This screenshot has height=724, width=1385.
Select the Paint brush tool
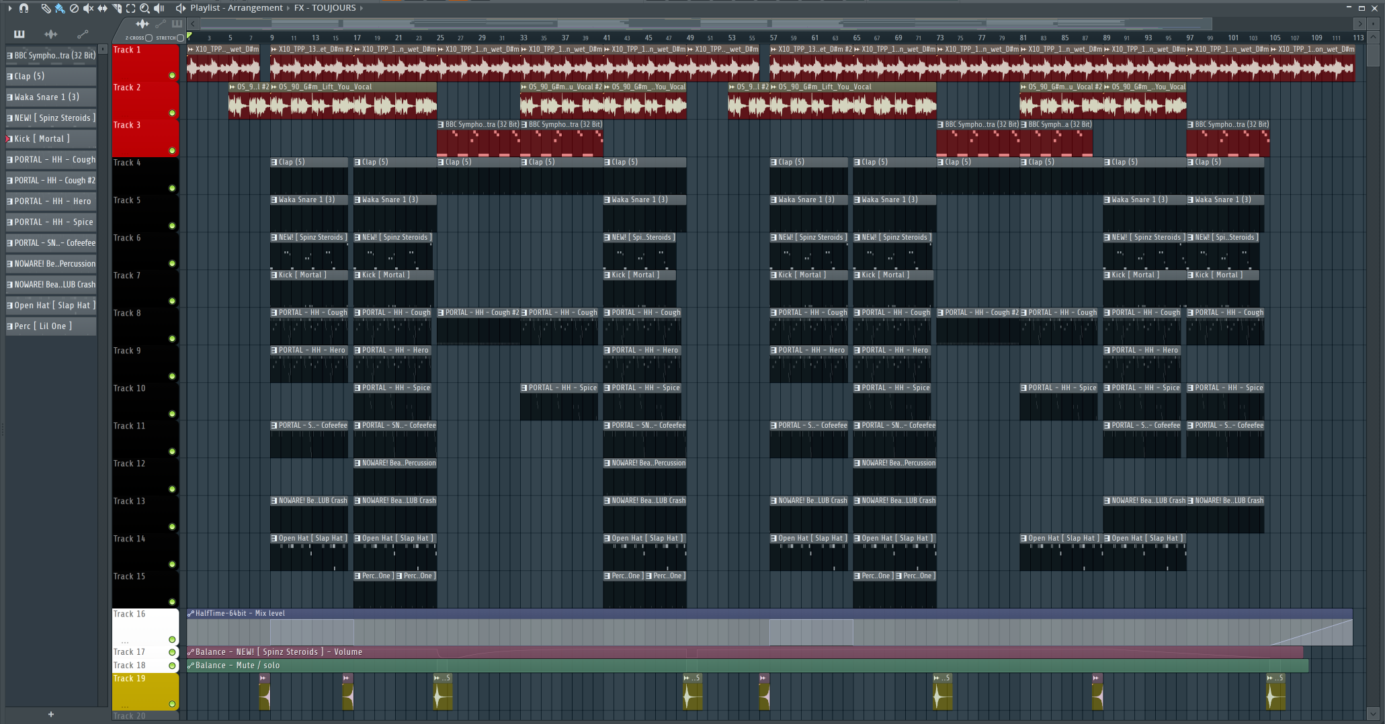[60, 8]
